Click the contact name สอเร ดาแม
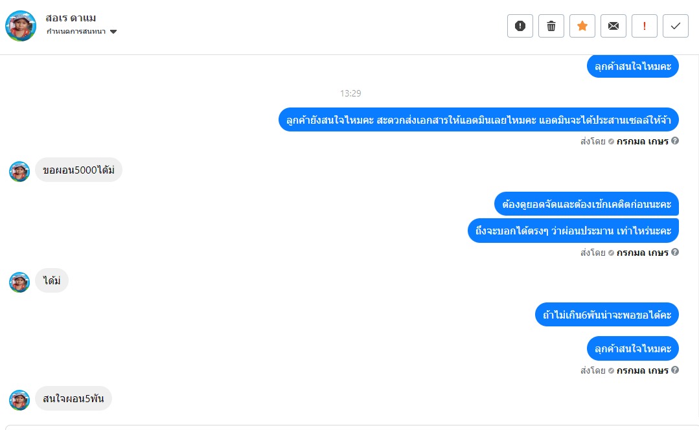699x430 pixels. pos(71,17)
